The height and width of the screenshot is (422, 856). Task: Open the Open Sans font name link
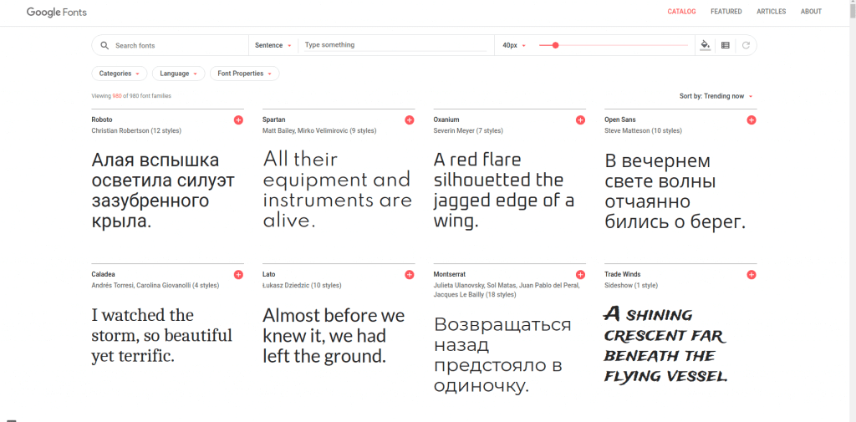click(620, 119)
